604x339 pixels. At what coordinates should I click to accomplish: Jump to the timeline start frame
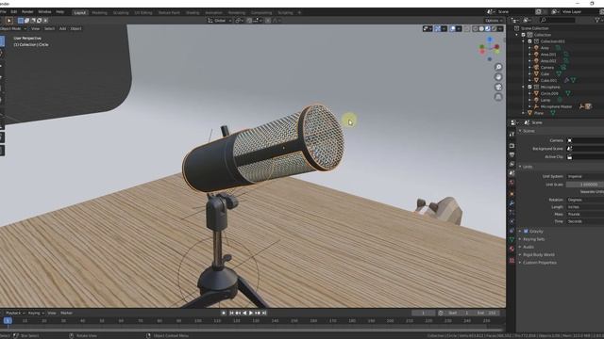(231, 314)
